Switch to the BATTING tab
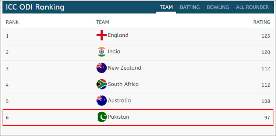 190,7
